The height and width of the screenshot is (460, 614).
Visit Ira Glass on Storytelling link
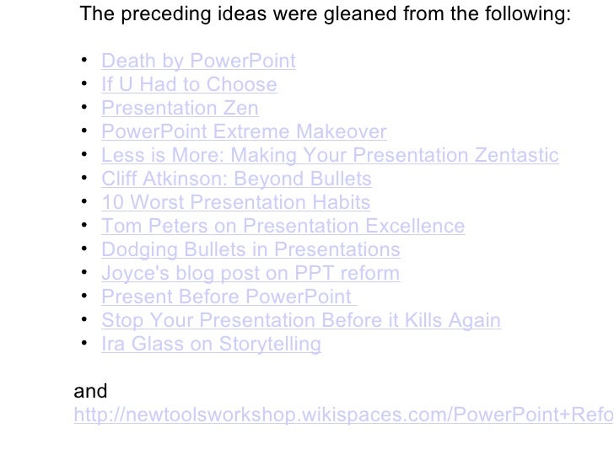click(x=211, y=345)
